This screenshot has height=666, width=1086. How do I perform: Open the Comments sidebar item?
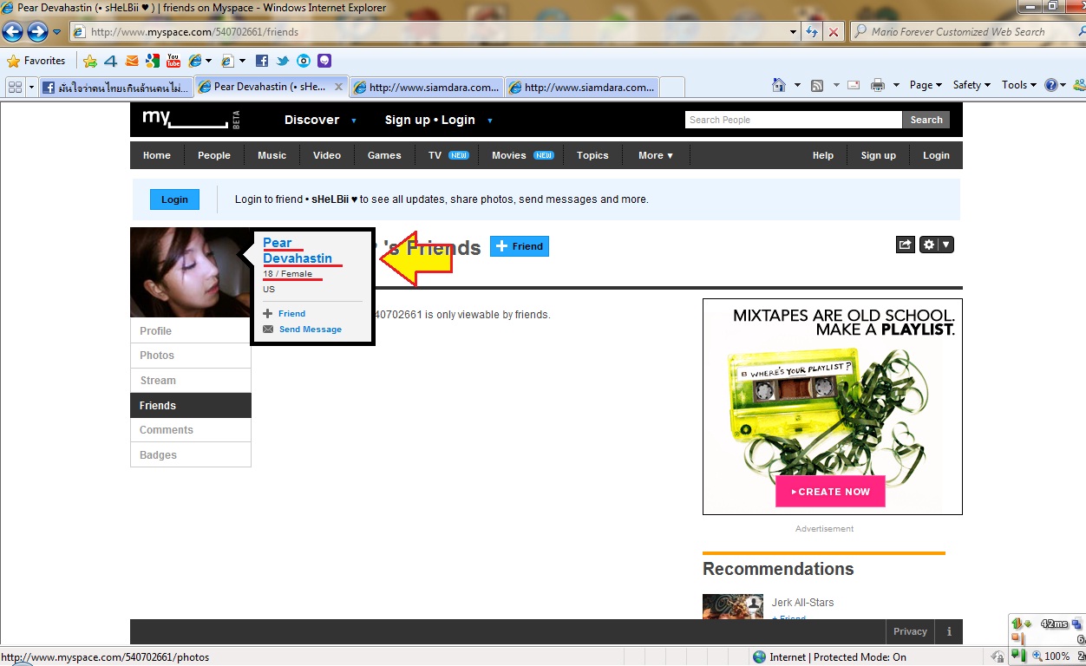(x=191, y=430)
